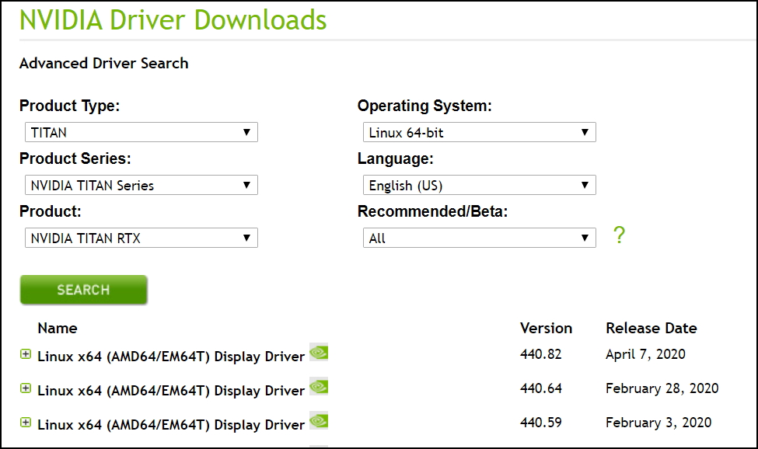Click the version number 440.59

click(541, 423)
